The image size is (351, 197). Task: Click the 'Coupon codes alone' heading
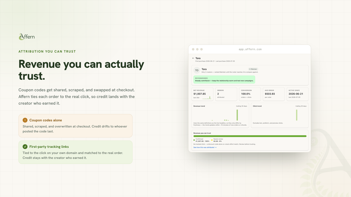click(46, 120)
